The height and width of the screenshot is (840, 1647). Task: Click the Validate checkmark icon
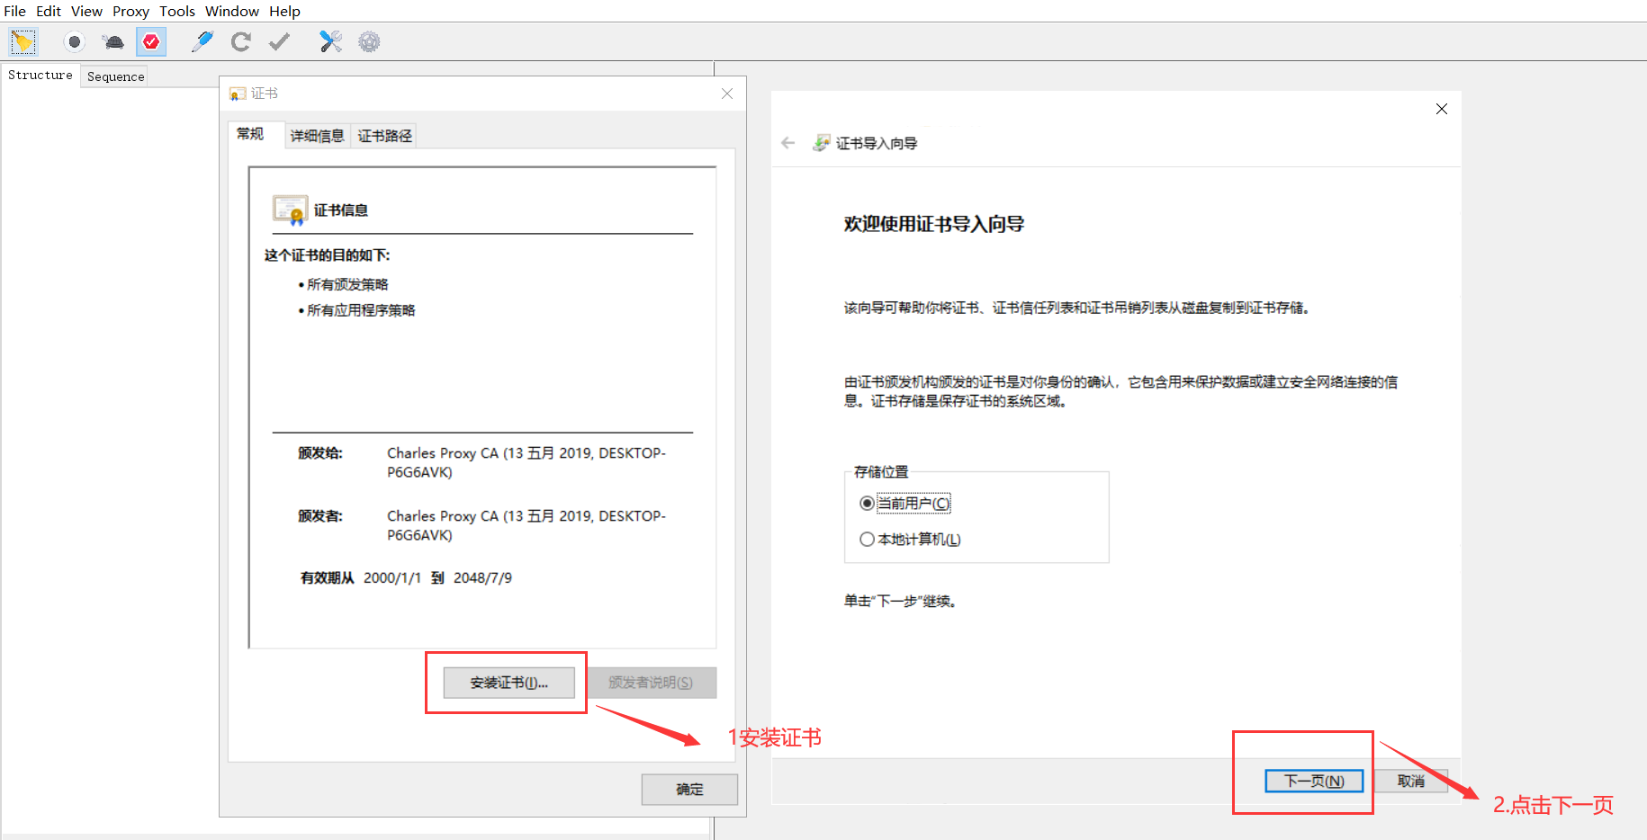pos(280,41)
